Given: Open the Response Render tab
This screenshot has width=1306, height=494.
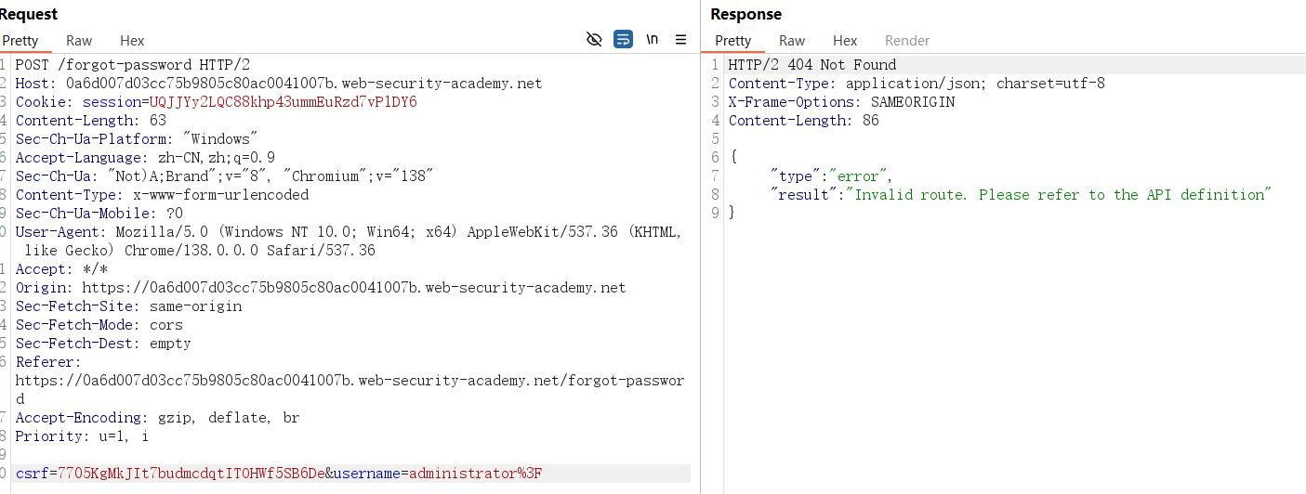Looking at the screenshot, I should (907, 41).
